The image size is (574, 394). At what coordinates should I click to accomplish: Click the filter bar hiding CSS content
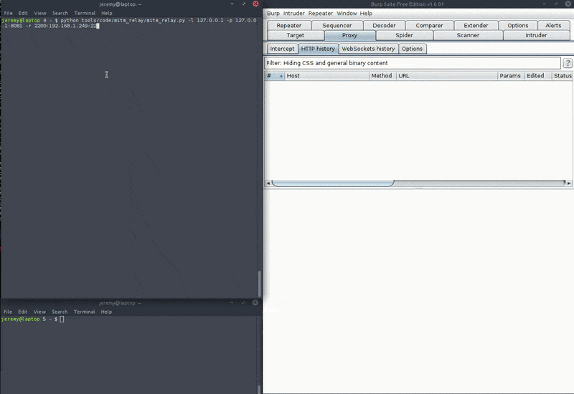tap(412, 63)
